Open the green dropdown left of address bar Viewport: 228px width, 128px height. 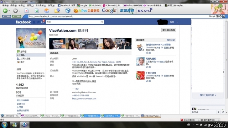(x=17, y=16)
